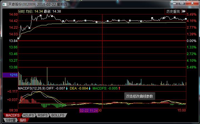
Task: Click the DEA down arrow indicator
Action: pos(90,88)
